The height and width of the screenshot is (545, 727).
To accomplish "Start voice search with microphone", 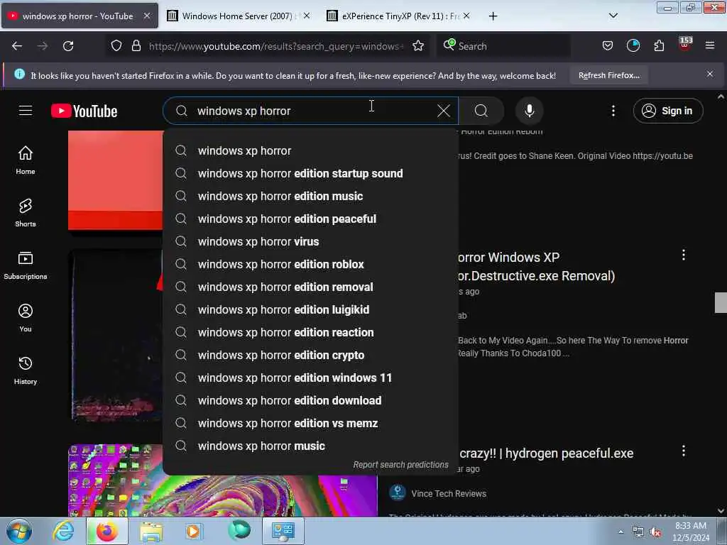I will (529, 111).
